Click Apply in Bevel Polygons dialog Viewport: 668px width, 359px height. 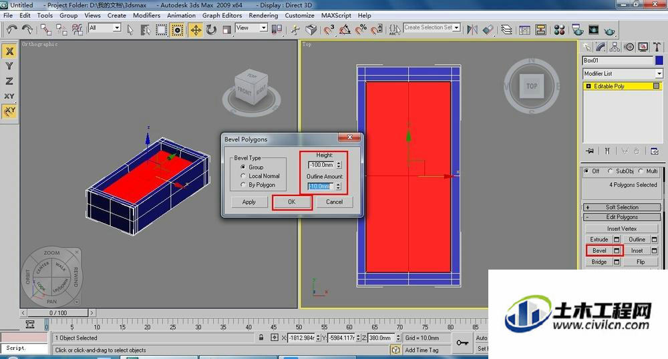248,202
